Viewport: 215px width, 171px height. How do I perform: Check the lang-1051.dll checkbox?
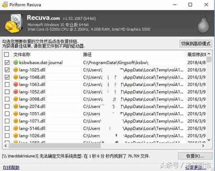pos(7,114)
